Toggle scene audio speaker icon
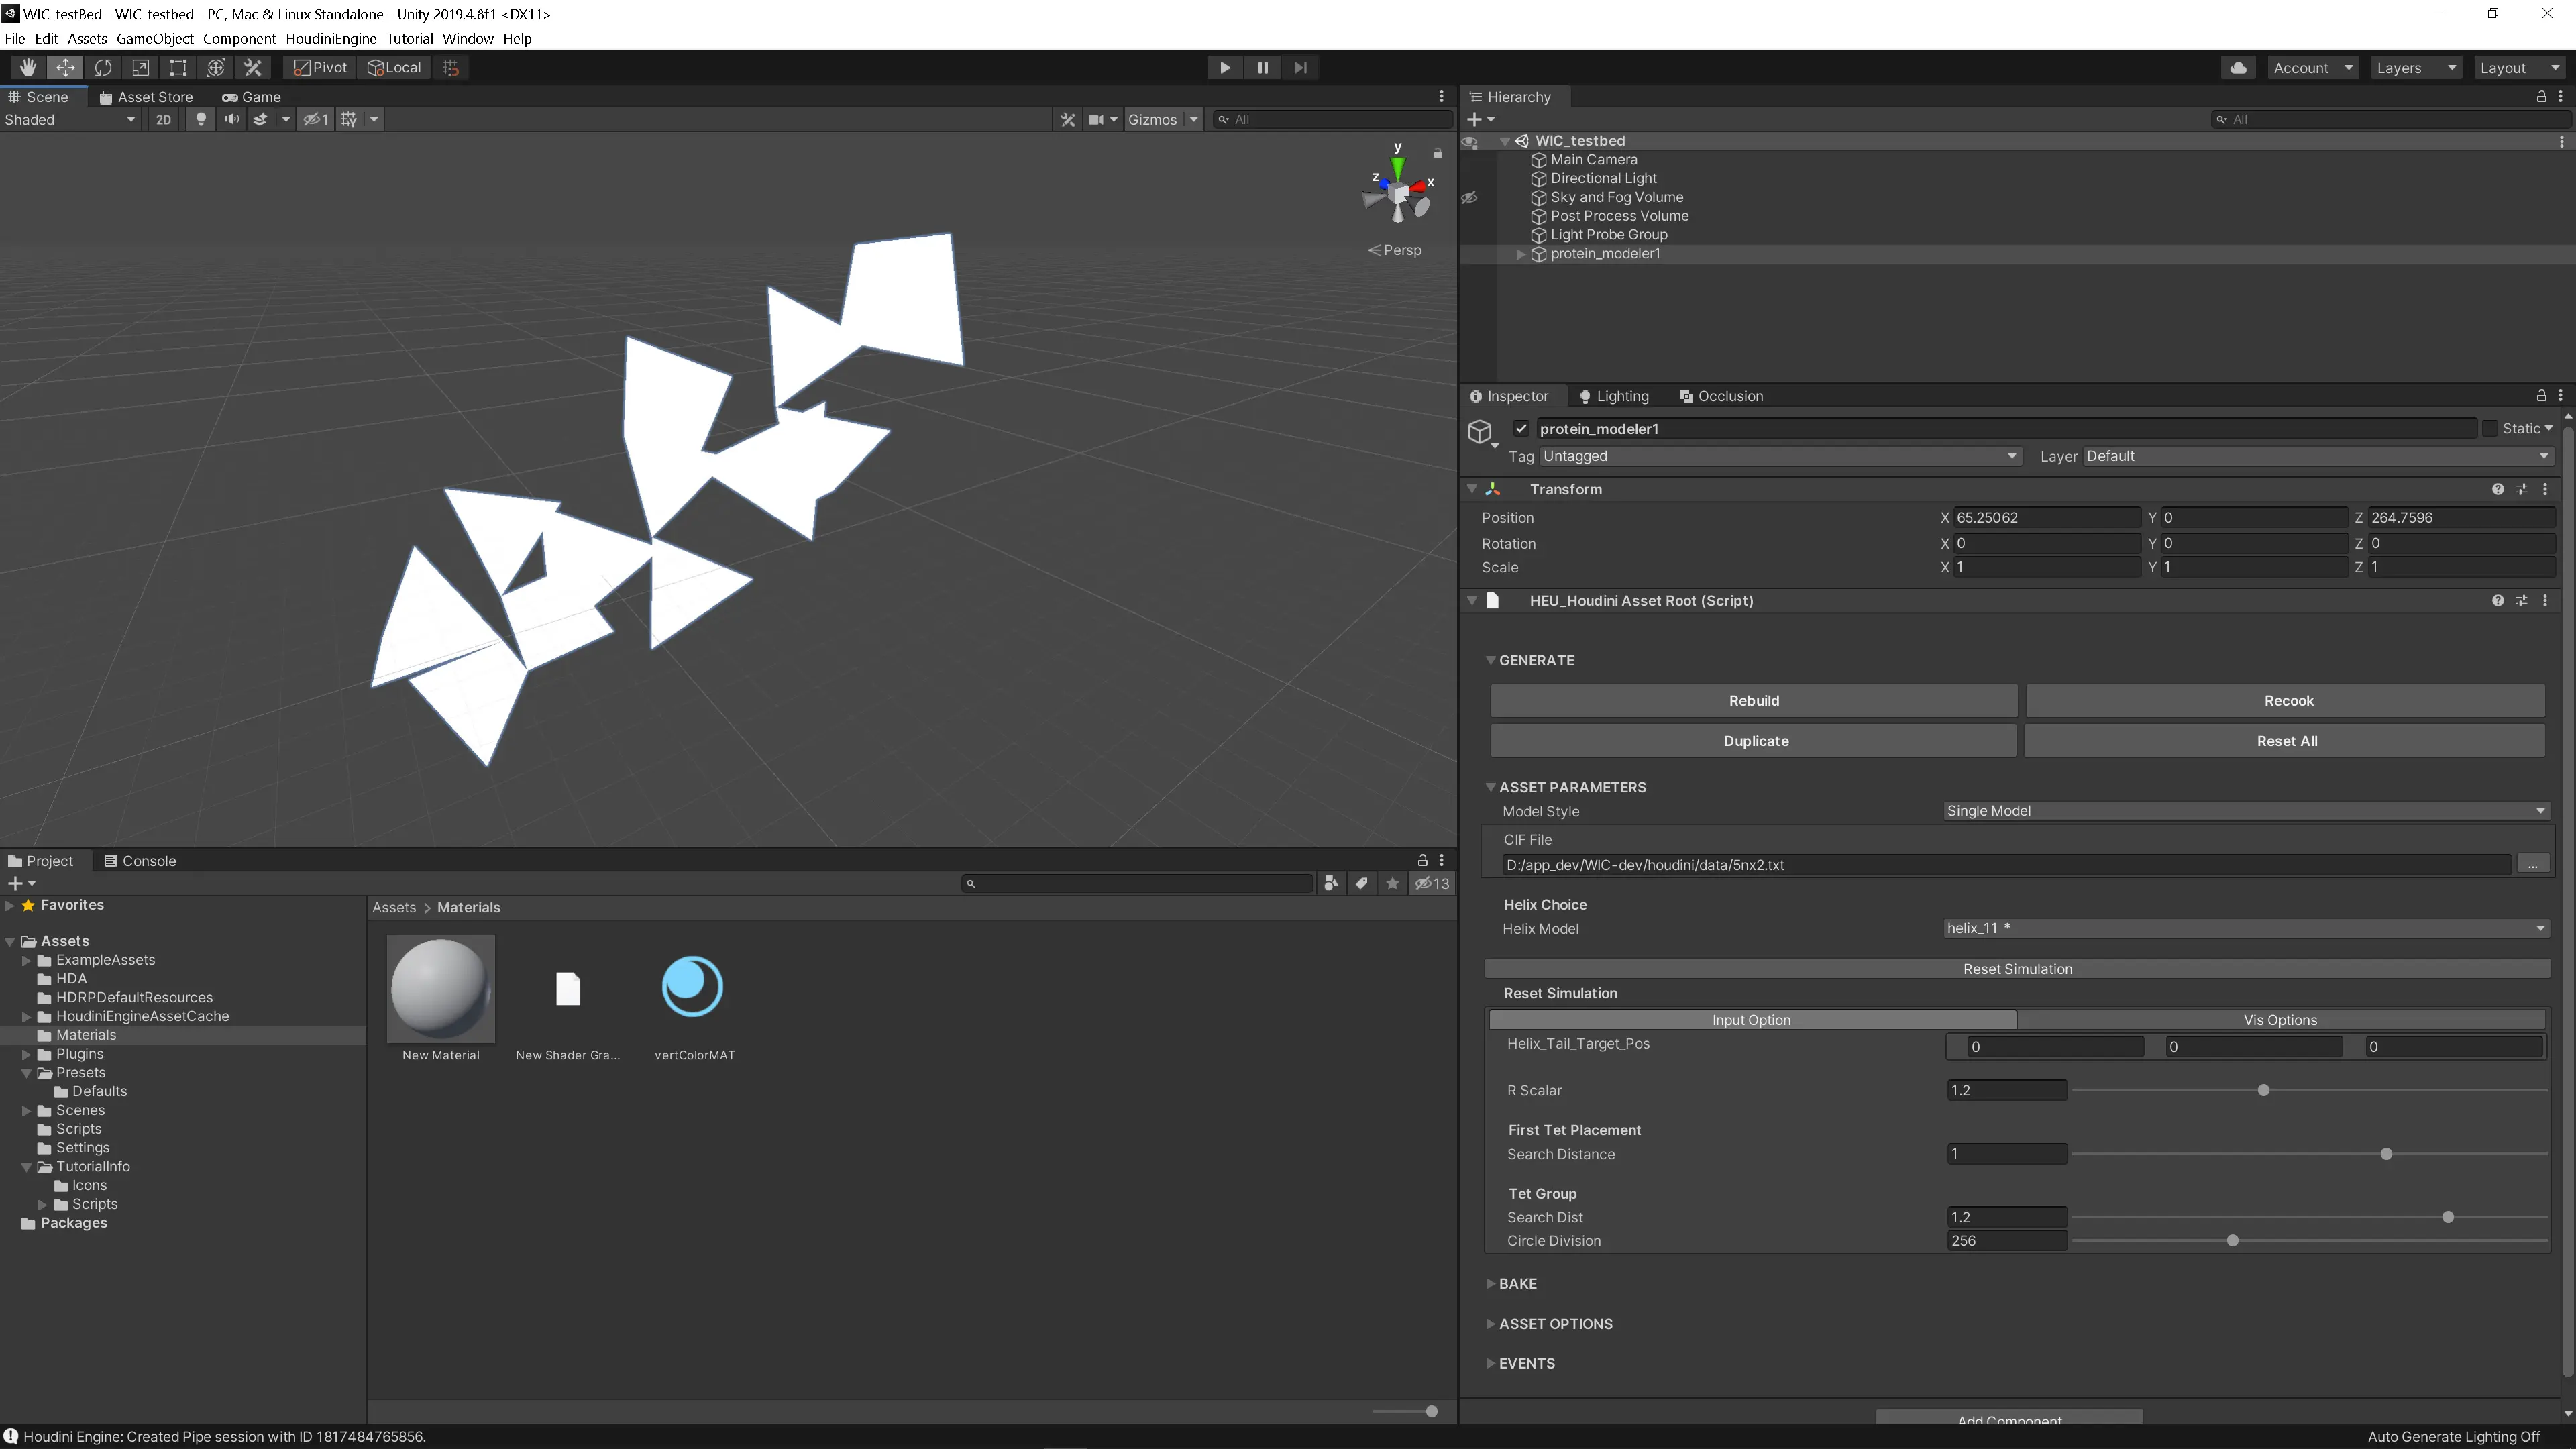 coord(231,119)
